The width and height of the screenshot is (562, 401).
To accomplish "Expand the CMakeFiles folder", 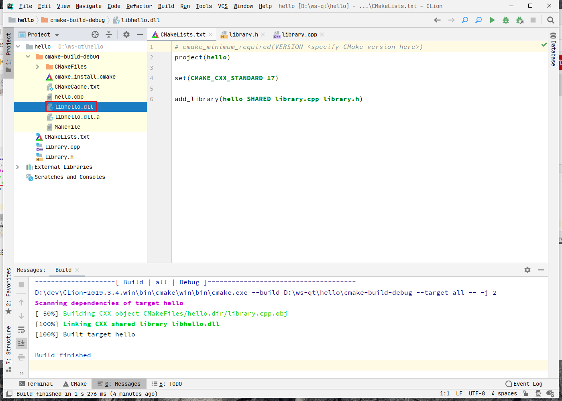I will pyautogui.click(x=38, y=67).
